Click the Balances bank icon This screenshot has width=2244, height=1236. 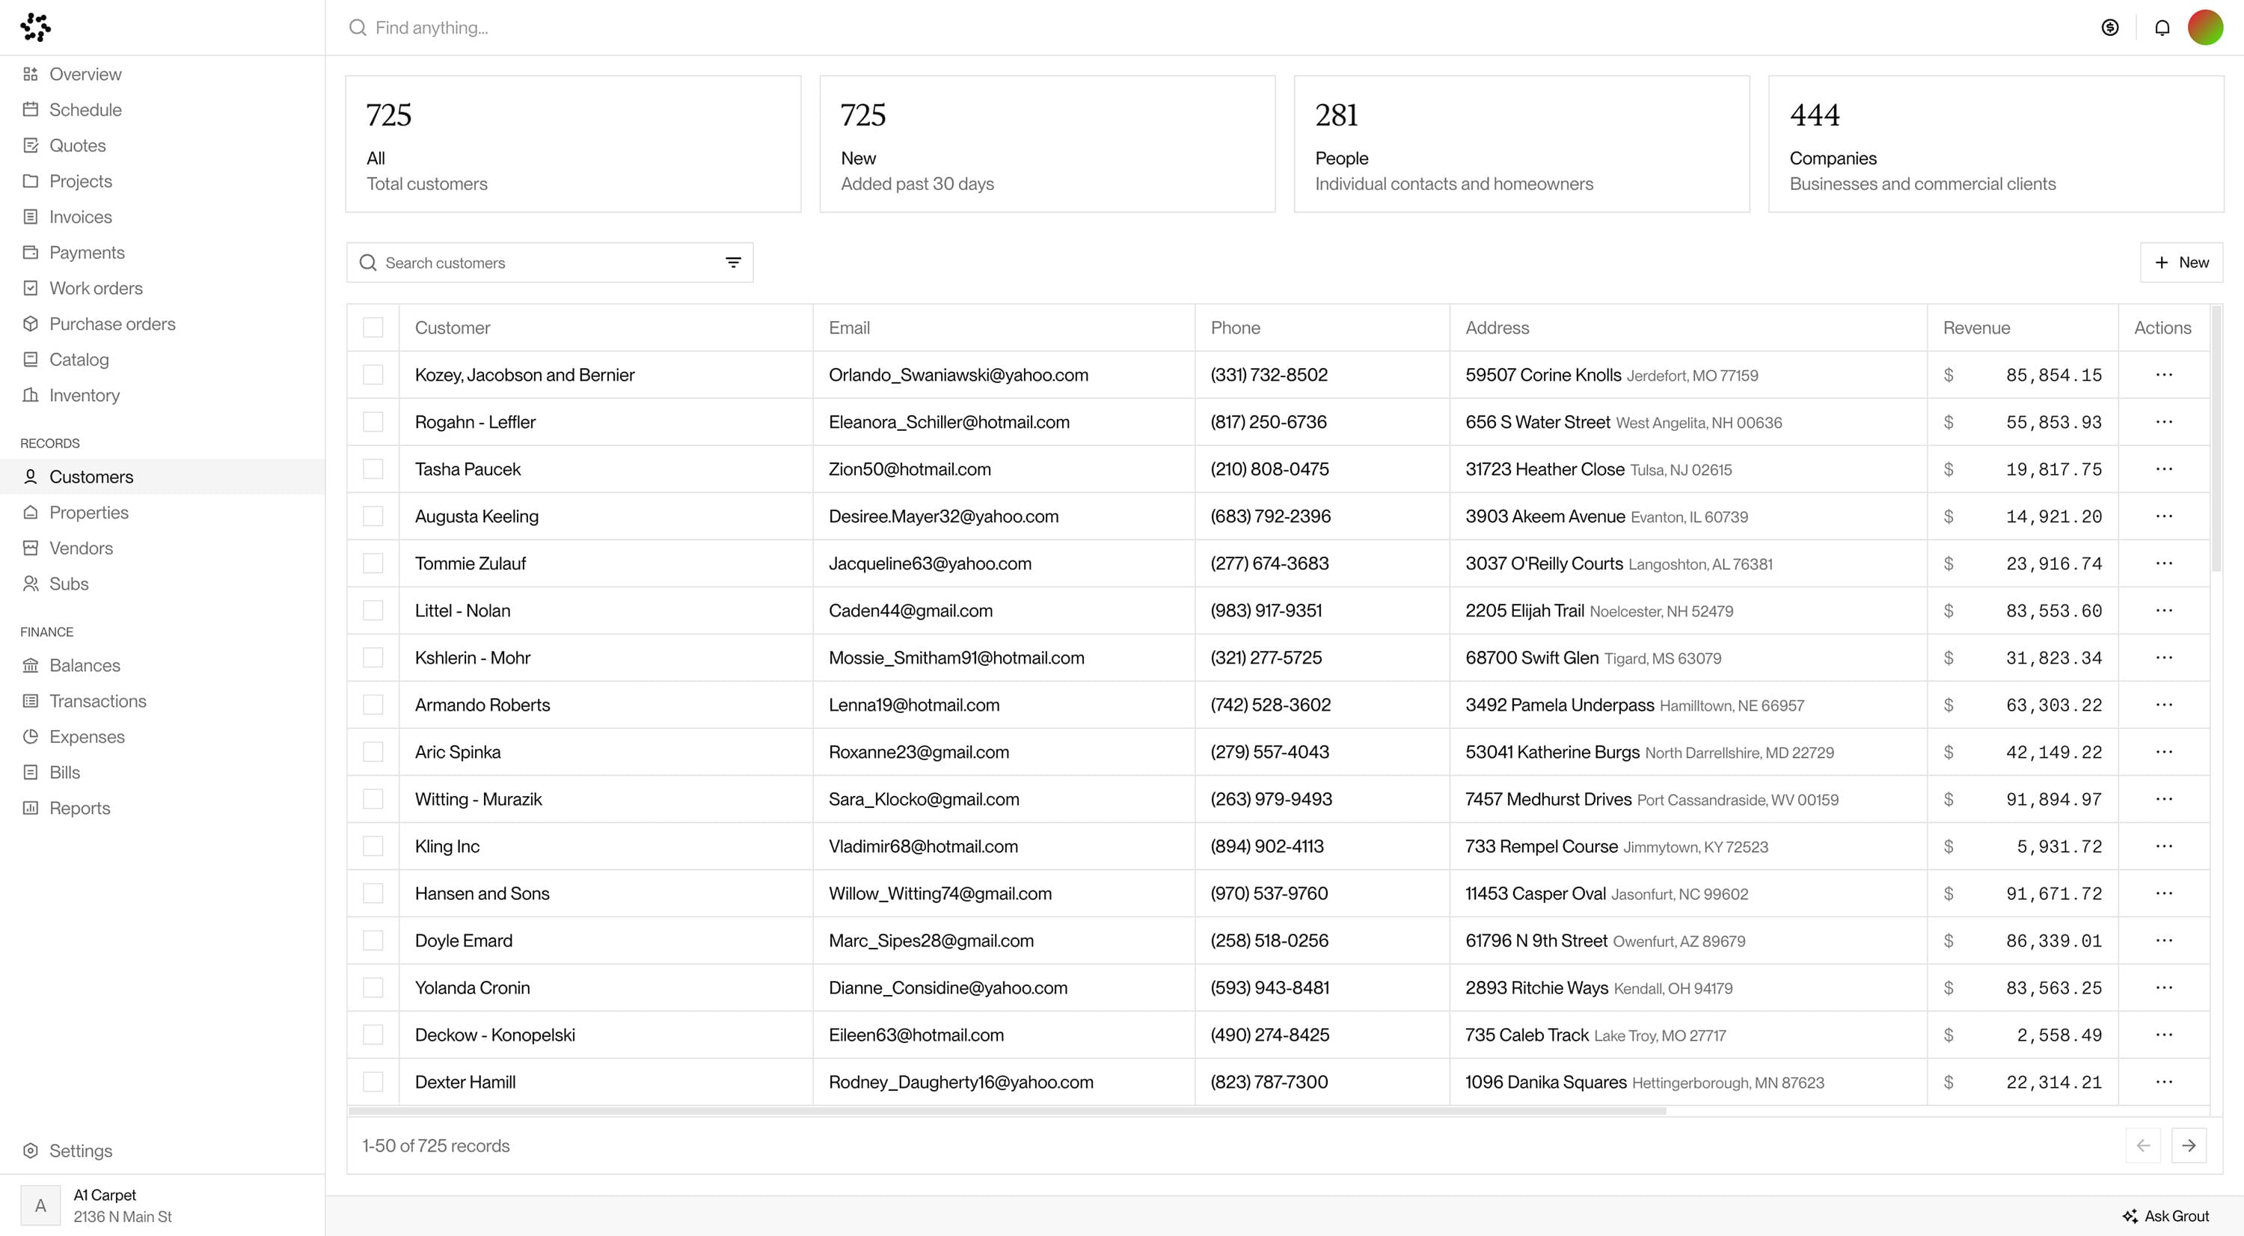click(31, 665)
